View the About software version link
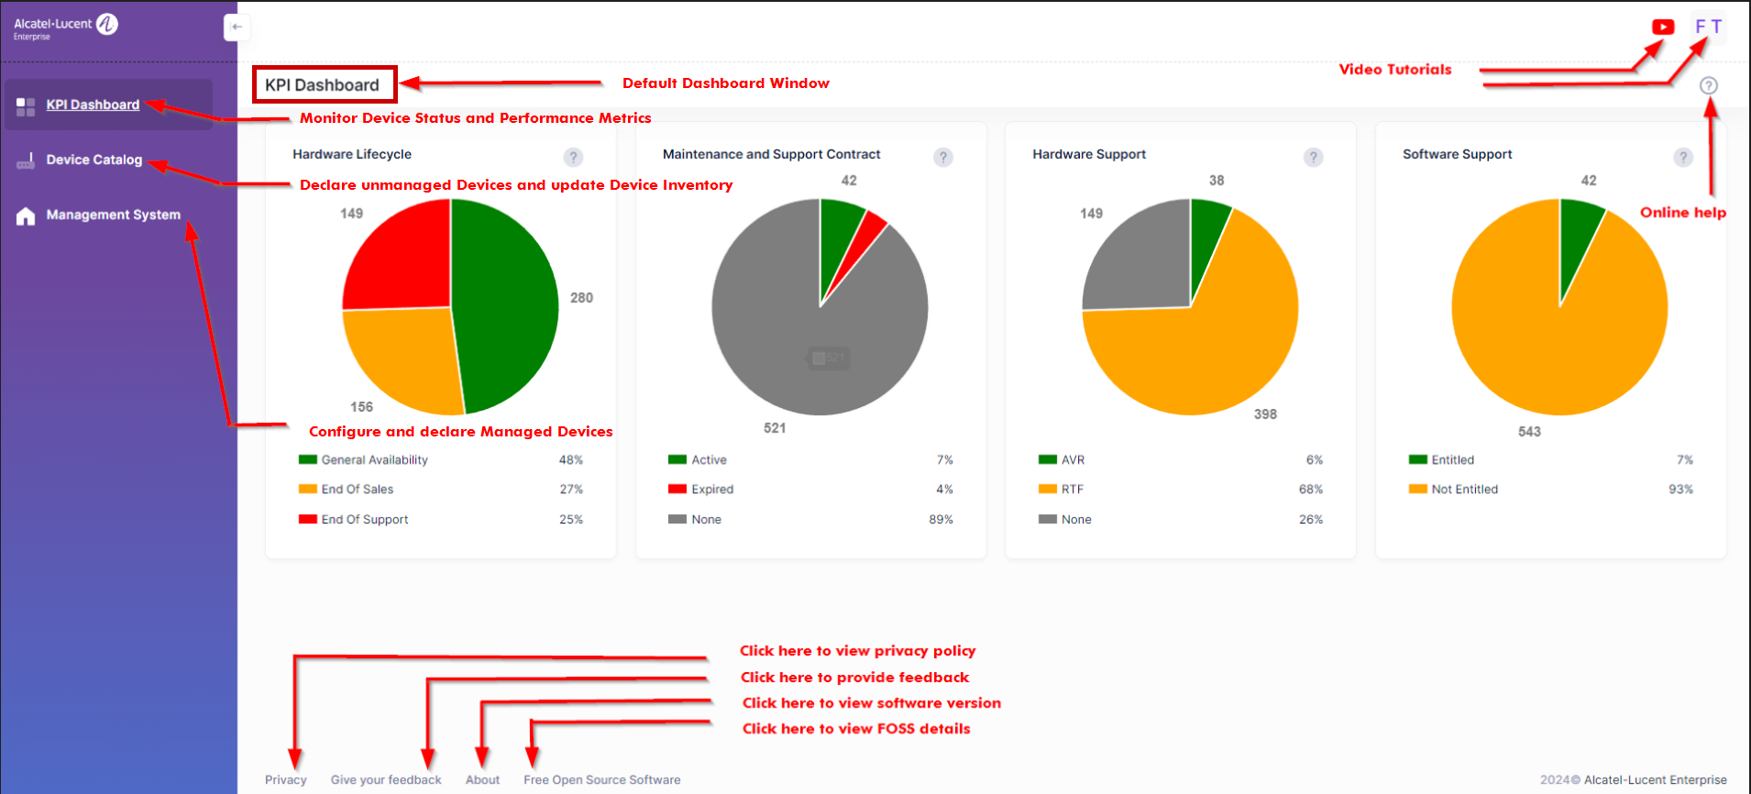This screenshot has width=1751, height=794. click(482, 779)
